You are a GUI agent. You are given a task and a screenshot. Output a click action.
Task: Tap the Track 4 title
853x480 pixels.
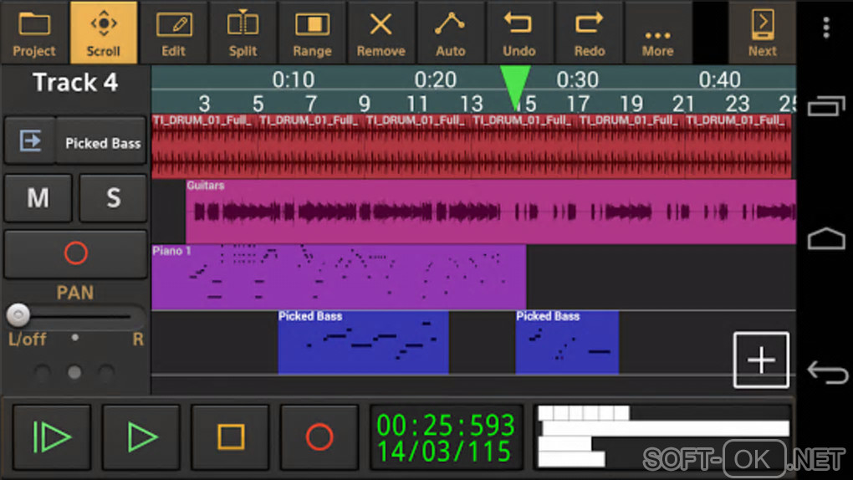[75, 83]
